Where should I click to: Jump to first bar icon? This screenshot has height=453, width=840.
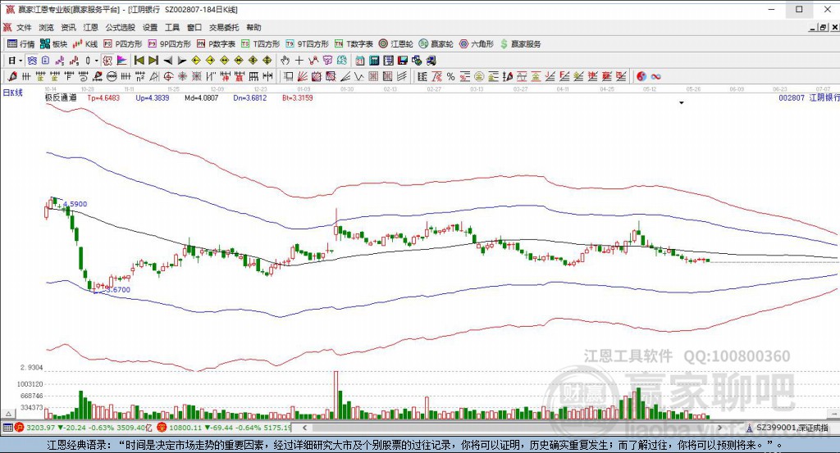pyautogui.click(x=139, y=61)
